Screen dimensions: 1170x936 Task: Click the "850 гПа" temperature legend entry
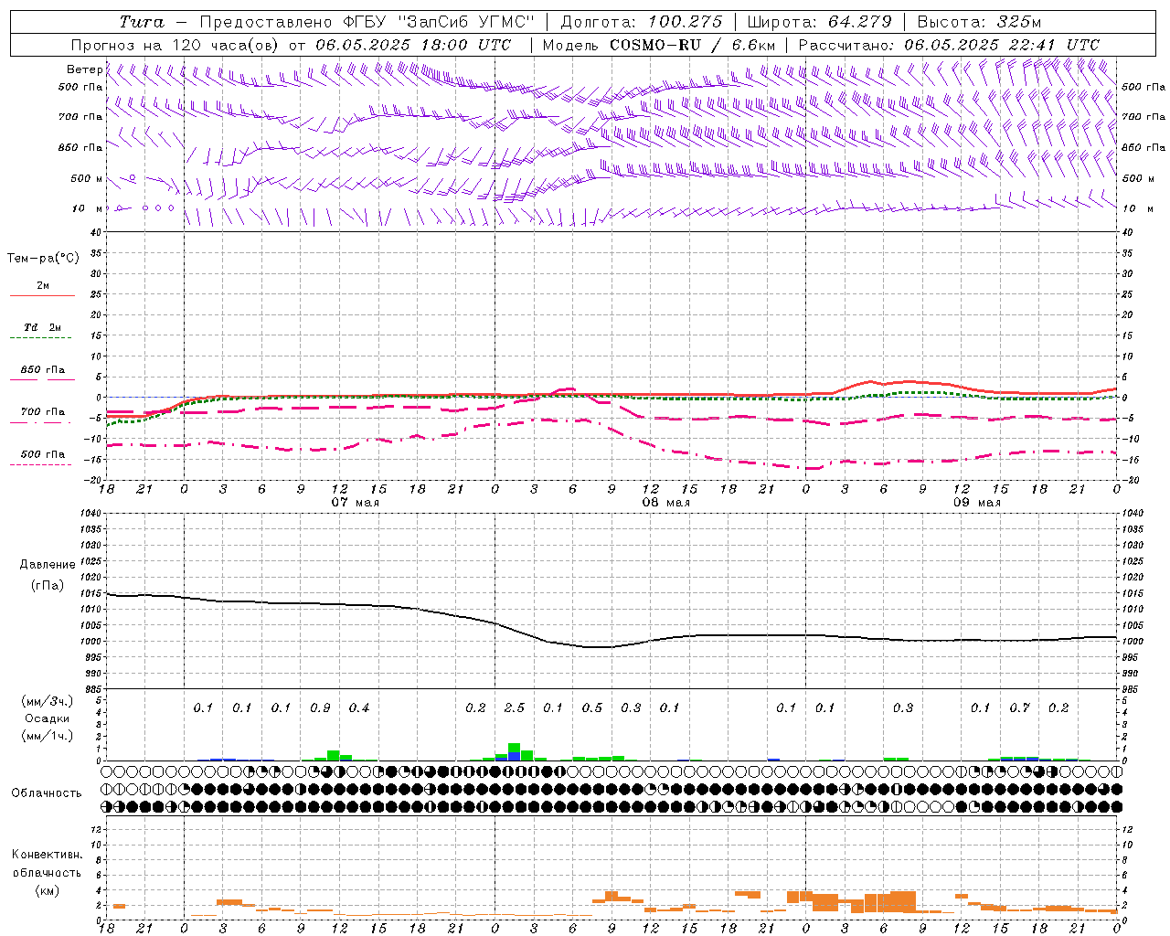[43, 370]
